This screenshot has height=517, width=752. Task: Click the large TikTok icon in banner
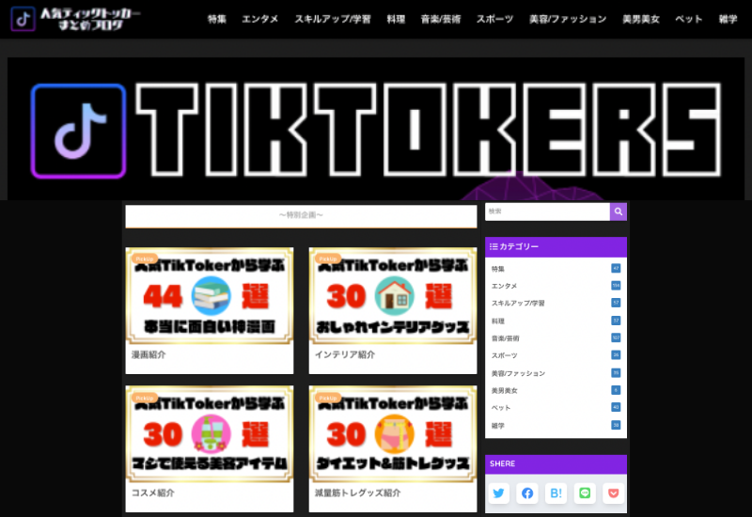point(79,131)
